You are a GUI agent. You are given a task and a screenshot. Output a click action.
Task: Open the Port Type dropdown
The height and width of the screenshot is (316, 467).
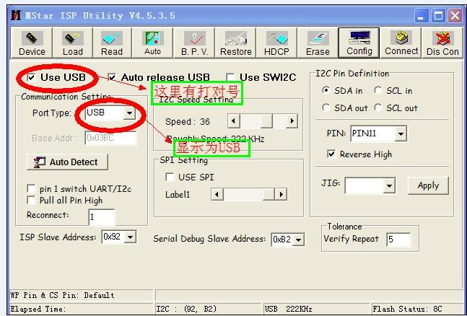pyautogui.click(x=129, y=113)
